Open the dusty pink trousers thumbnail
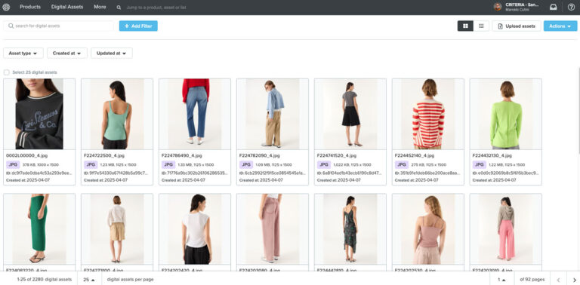This screenshot has width=580, height=285. tap(272, 229)
